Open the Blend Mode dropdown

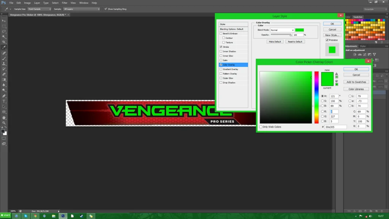282,30
